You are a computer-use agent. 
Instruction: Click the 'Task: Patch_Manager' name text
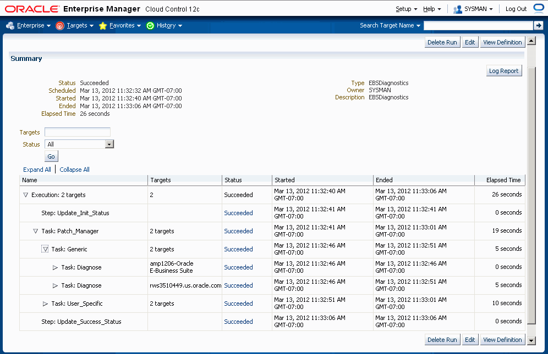pyautogui.click(x=70, y=231)
